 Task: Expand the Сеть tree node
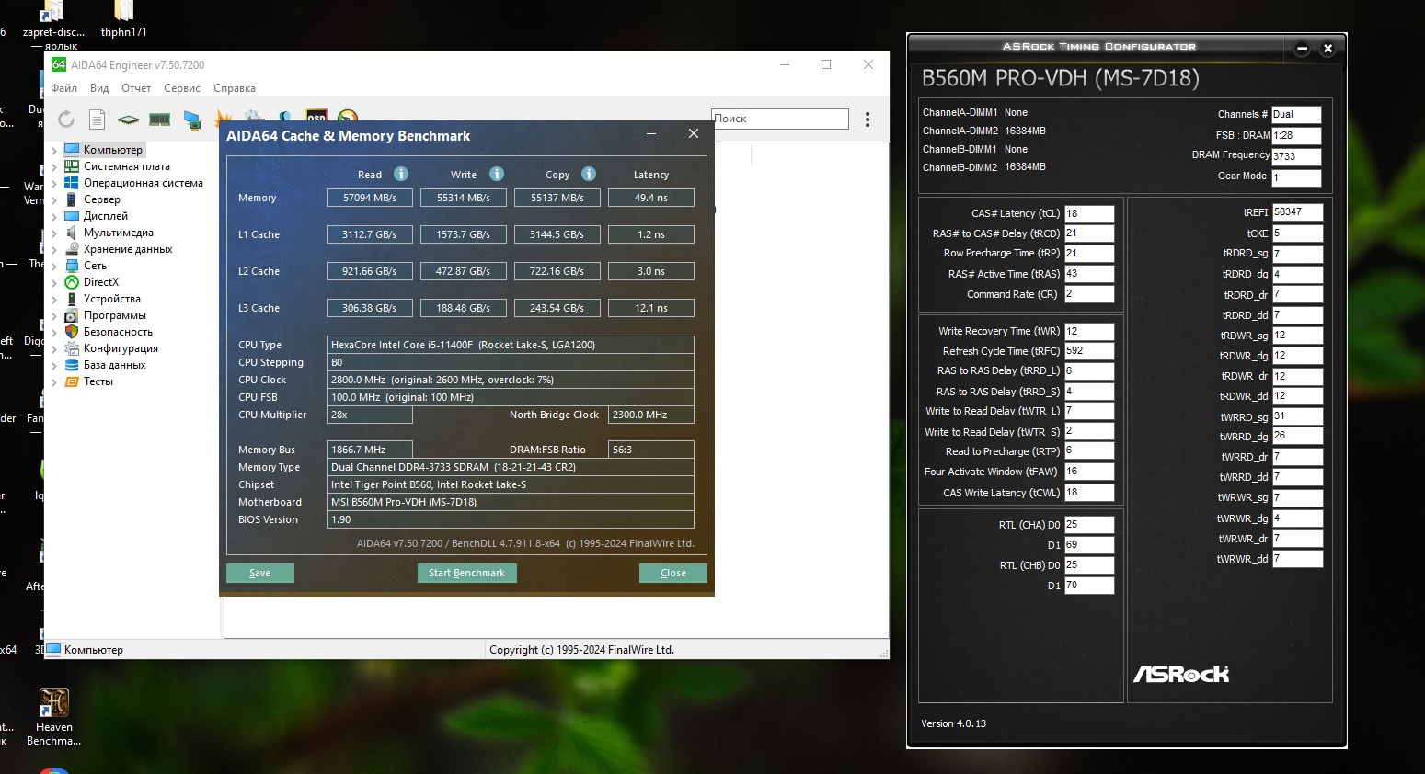click(x=54, y=266)
